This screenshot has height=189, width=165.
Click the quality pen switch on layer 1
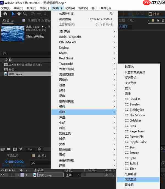pos(114,175)
